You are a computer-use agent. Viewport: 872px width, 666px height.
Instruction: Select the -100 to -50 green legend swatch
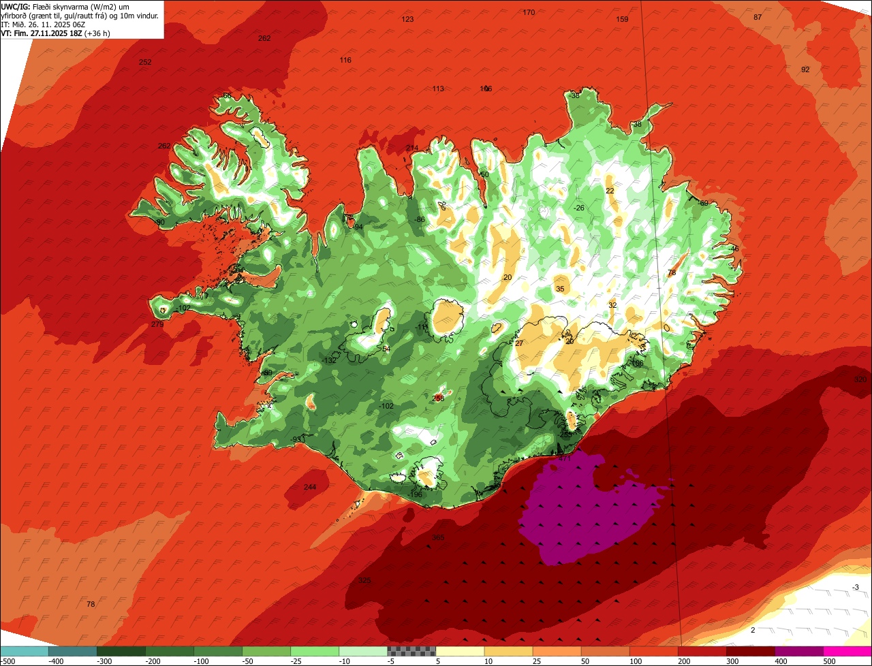[x=218, y=651]
